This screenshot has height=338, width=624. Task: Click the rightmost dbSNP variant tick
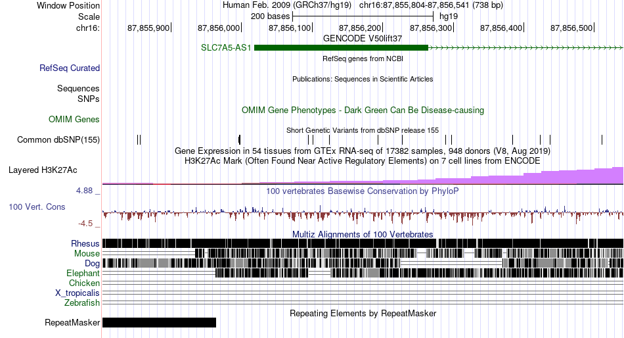tap(602, 139)
